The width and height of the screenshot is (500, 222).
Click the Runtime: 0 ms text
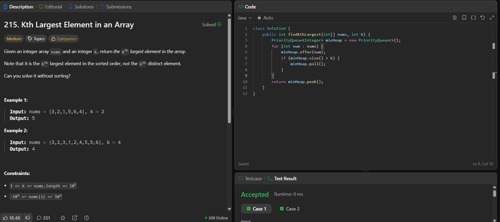[x=288, y=195]
